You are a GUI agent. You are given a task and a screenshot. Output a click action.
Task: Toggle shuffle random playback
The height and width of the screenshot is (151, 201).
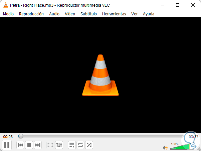pos(89,145)
